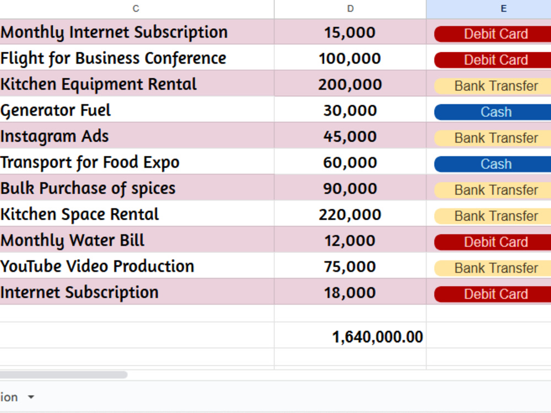The image size is (551, 413).
Task: Click the 30,000 amount cell
Action: 350,110
